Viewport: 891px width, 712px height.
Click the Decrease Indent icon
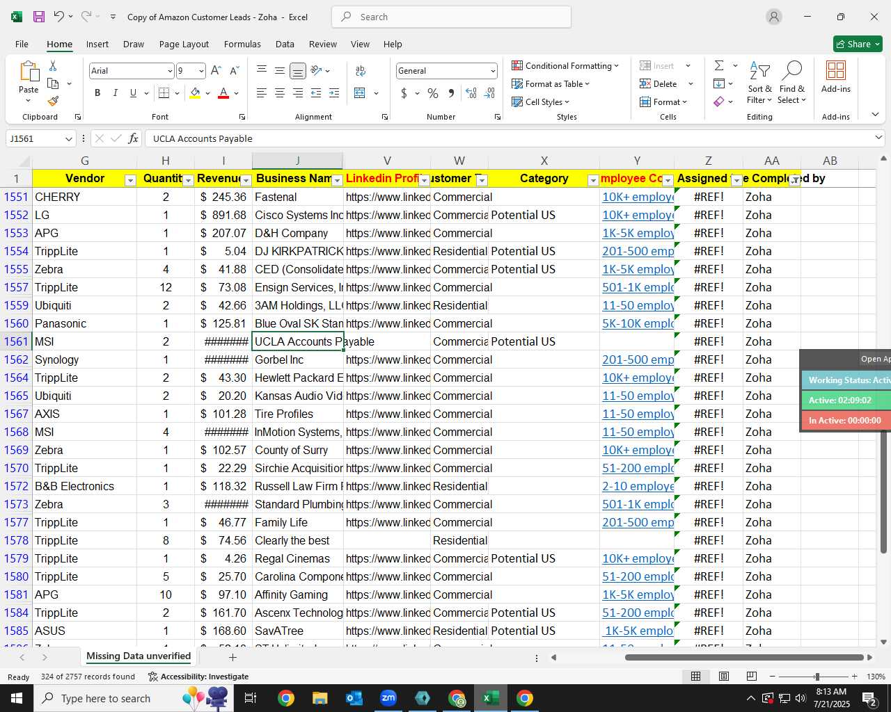pyautogui.click(x=316, y=93)
